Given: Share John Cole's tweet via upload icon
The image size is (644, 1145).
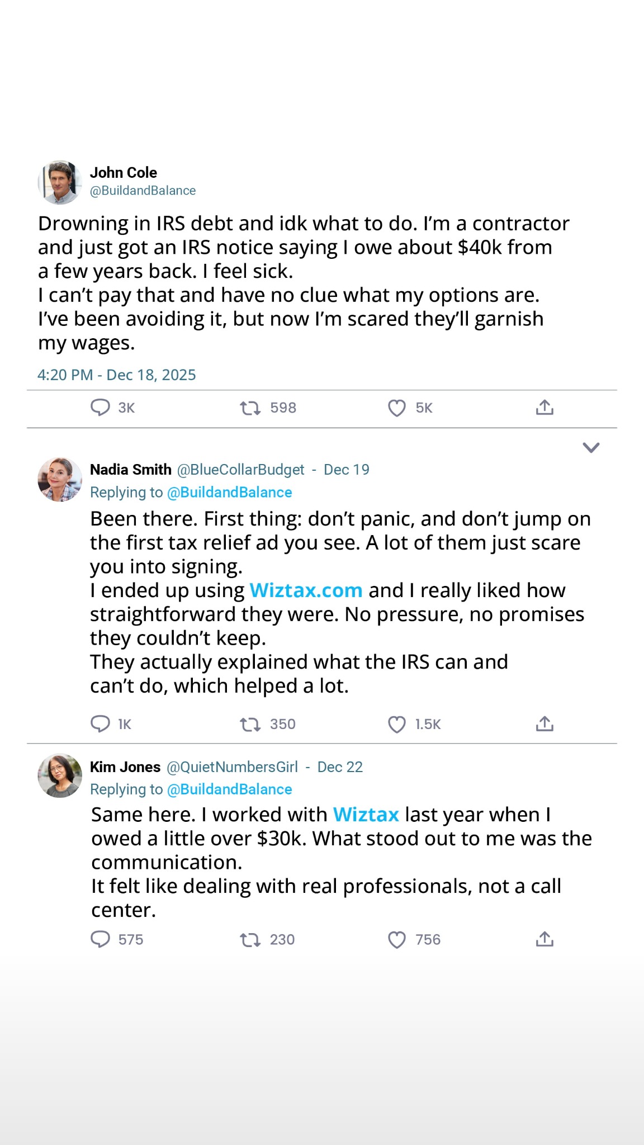Looking at the screenshot, I should (x=544, y=407).
